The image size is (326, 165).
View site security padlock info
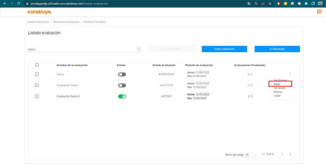[x=27, y=3]
